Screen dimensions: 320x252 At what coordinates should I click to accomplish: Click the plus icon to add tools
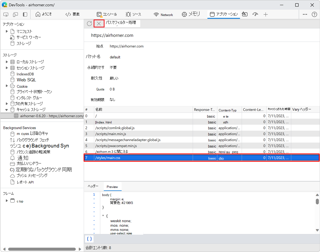pos(266,14)
